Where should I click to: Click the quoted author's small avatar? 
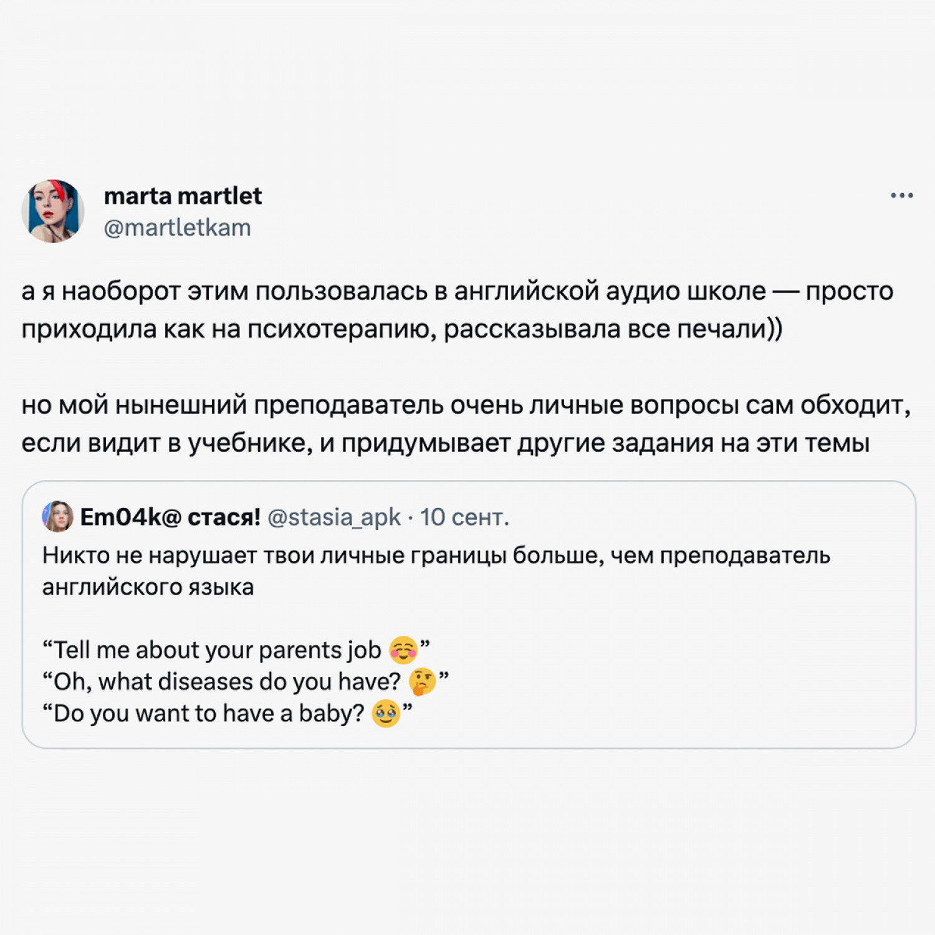point(57,516)
